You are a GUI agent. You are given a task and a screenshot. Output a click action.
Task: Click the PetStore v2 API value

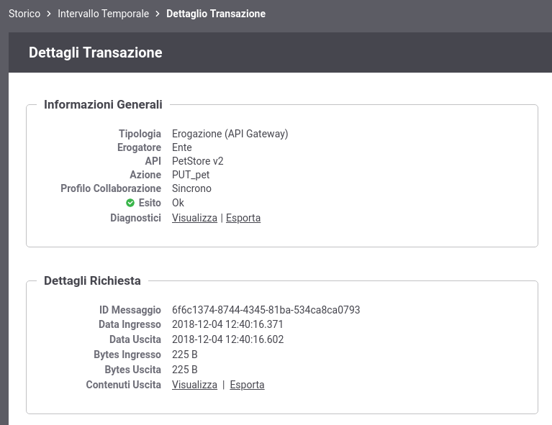coord(198,161)
